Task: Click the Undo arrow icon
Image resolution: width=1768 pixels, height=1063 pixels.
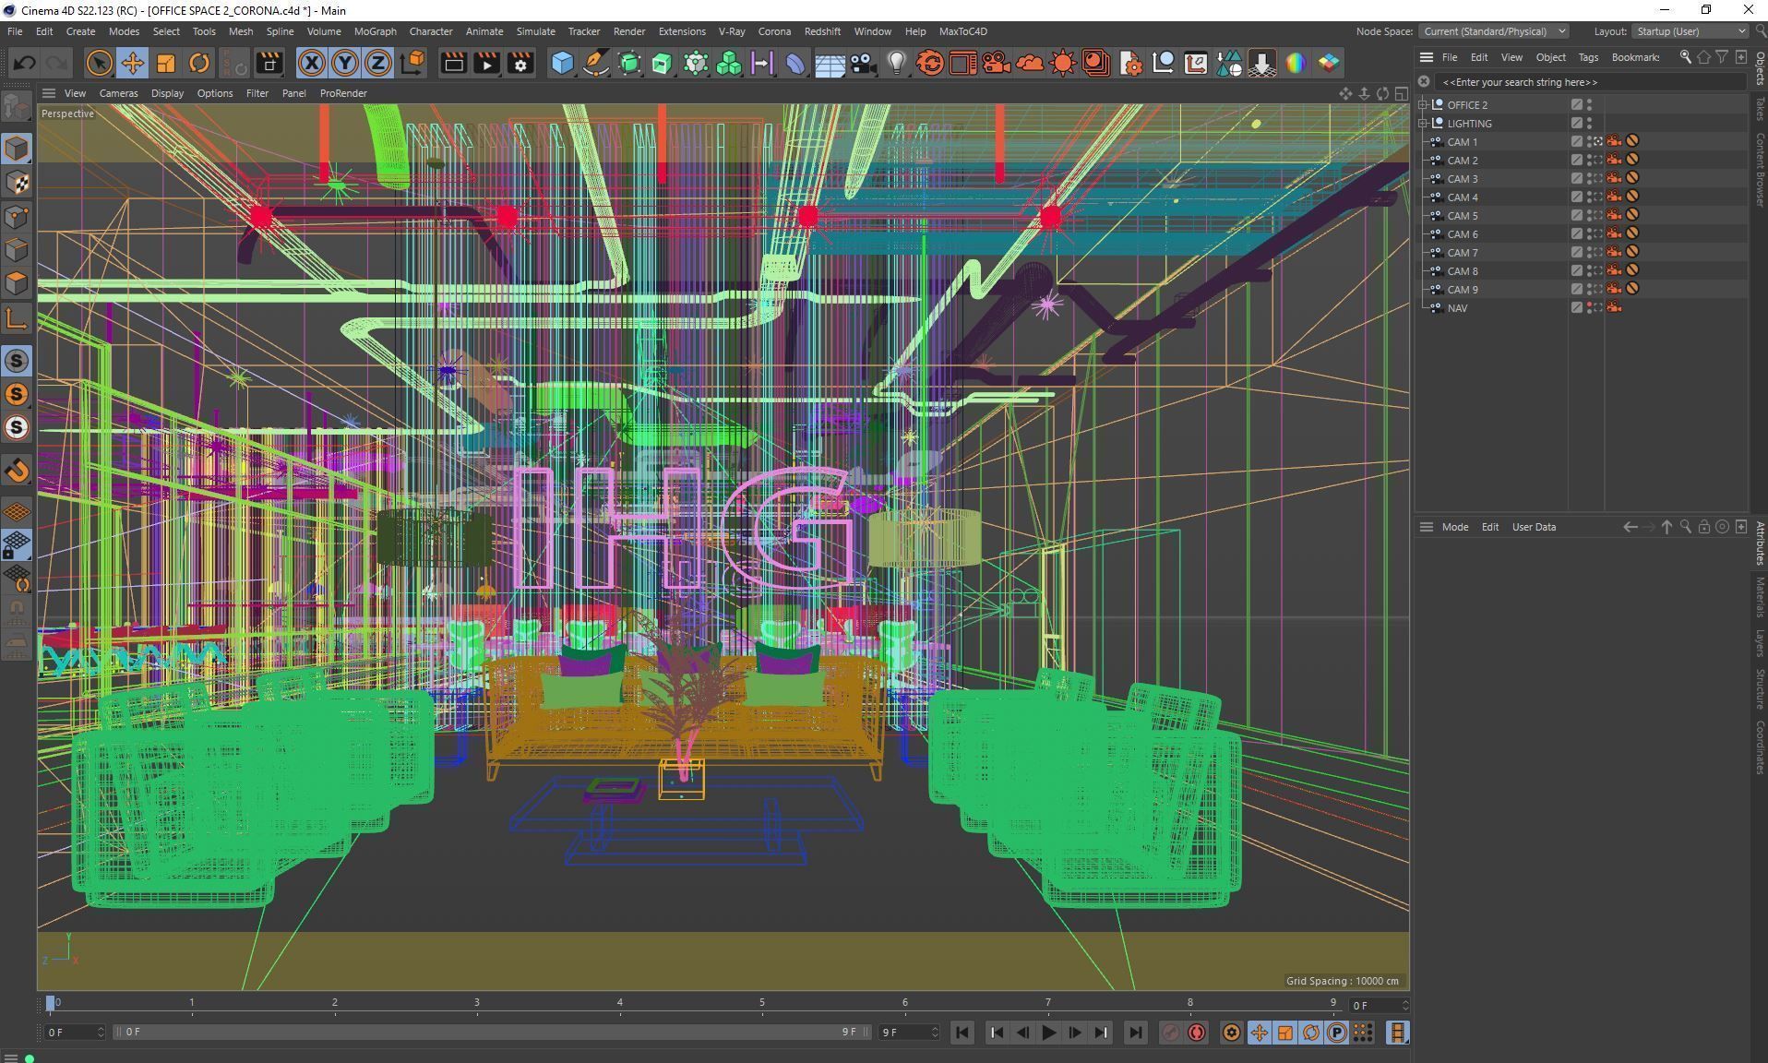Action: tap(25, 63)
